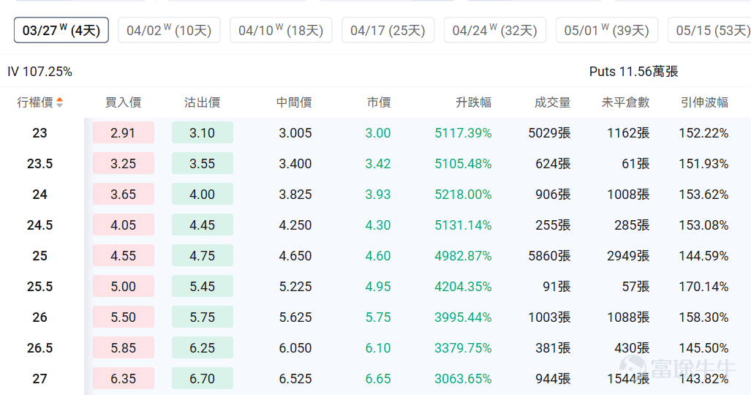Click change value 3063.65%

(463, 378)
